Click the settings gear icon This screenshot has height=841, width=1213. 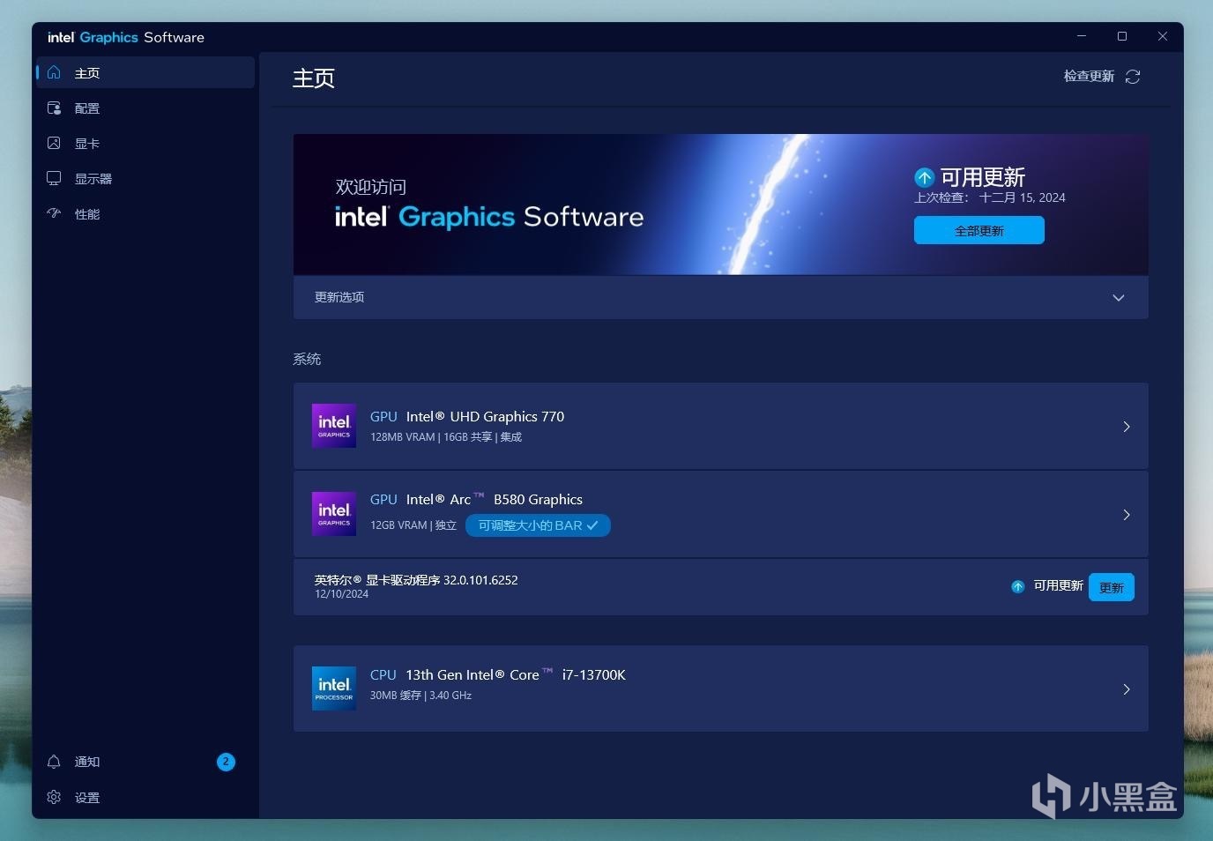point(54,797)
